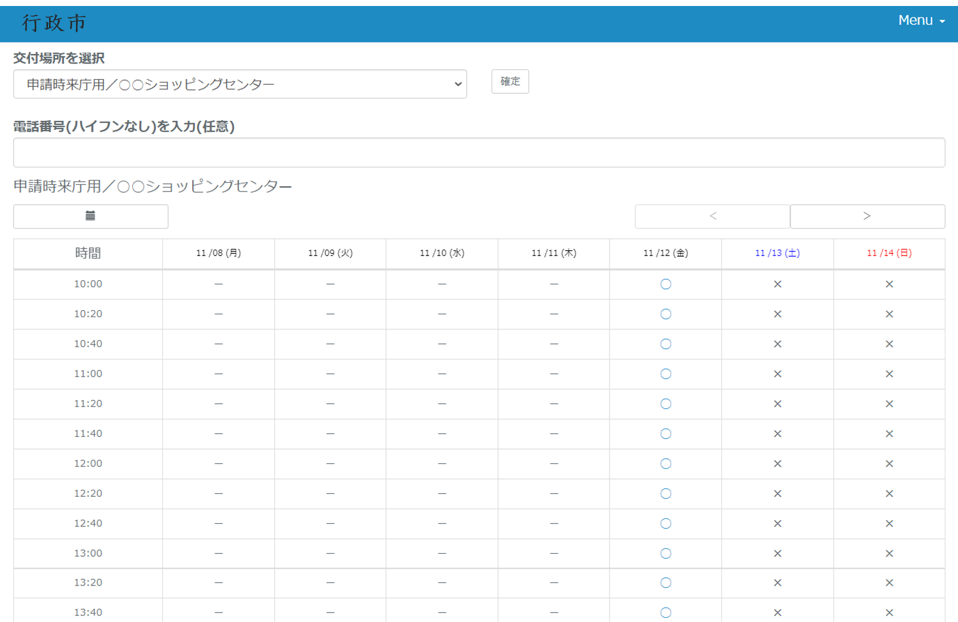Book the 13:00 circle on Friday 11/12
This screenshot has width=958, height=622.
point(665,554)
